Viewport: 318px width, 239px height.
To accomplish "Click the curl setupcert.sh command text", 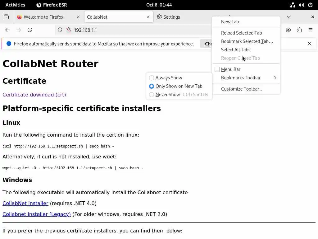I will (x=58, y=146).
